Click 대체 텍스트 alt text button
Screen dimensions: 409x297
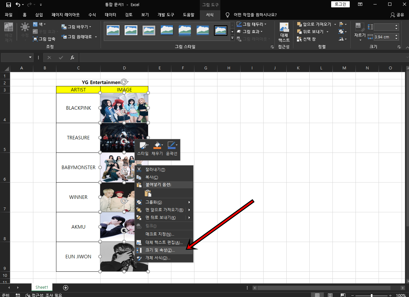pyautogui.click(x=284, y=32)
